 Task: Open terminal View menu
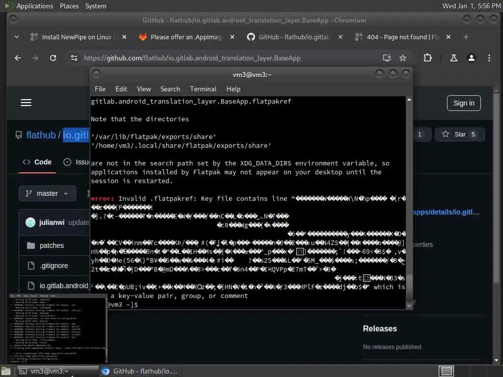tap(144, 89)
